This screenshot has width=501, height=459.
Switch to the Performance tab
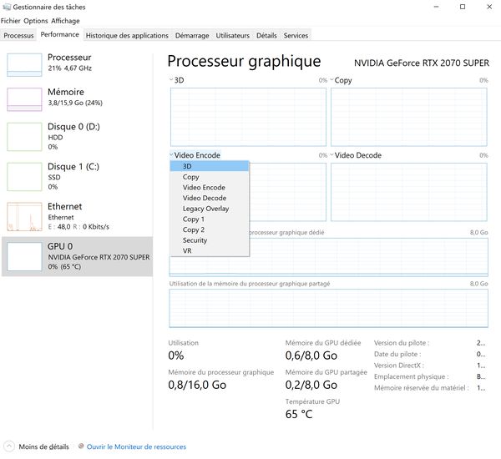point(60,34)
